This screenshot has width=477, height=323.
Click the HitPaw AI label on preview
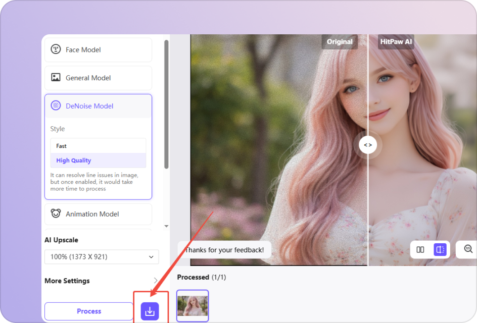(x=396, y=42)
